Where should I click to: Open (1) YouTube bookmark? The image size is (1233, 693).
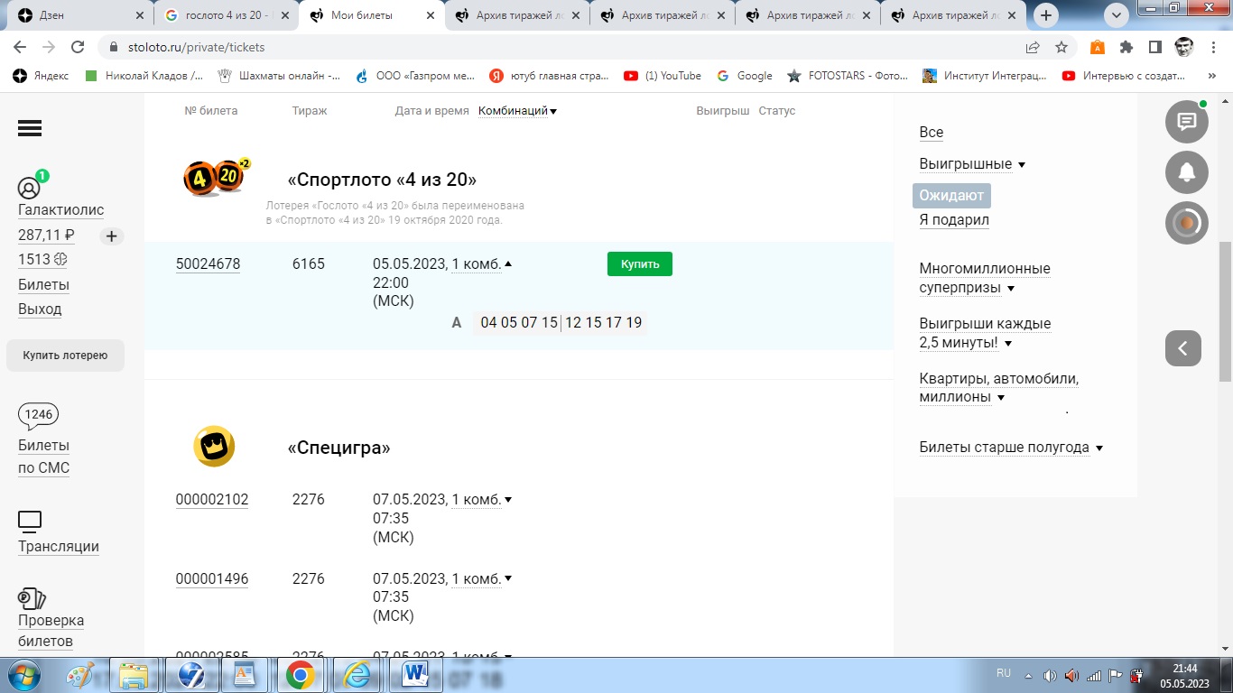tap(663, 76)
